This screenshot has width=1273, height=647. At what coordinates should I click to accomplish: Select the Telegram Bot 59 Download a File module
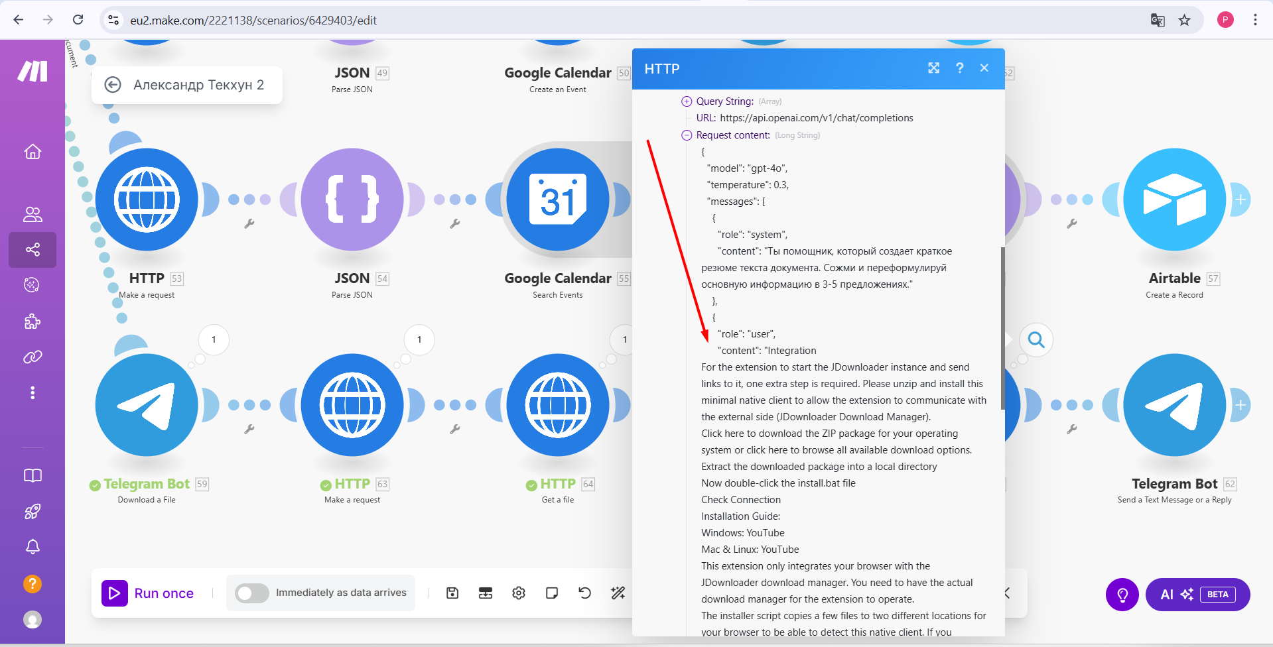pos(147,405)
